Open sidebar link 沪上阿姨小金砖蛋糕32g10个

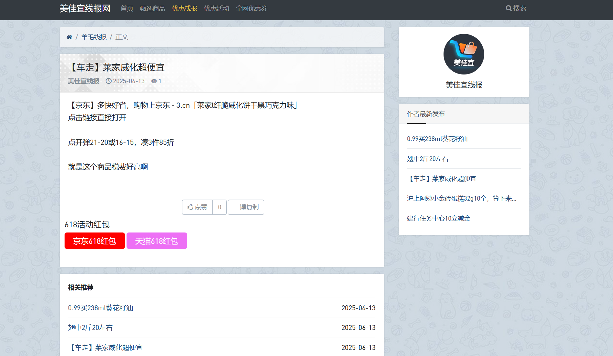coord(462,198)
